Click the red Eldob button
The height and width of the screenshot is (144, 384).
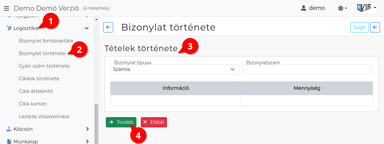(154, 122)
